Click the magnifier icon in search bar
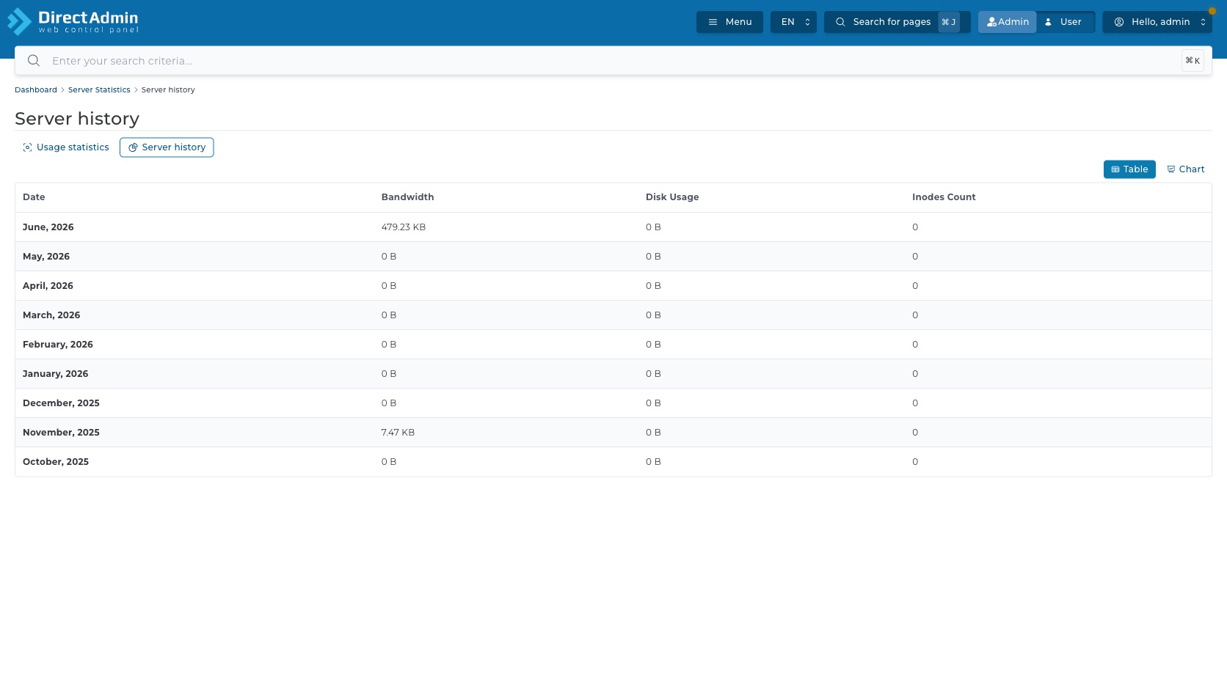 (34, 61)
